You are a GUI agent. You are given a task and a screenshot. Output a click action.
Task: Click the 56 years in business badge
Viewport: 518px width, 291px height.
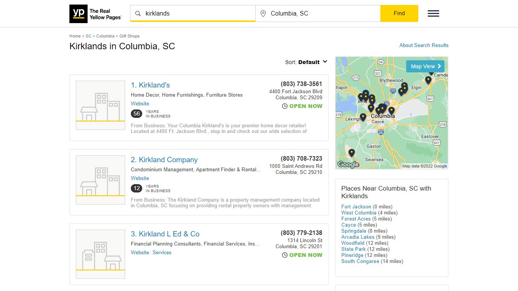click(137, 114)
